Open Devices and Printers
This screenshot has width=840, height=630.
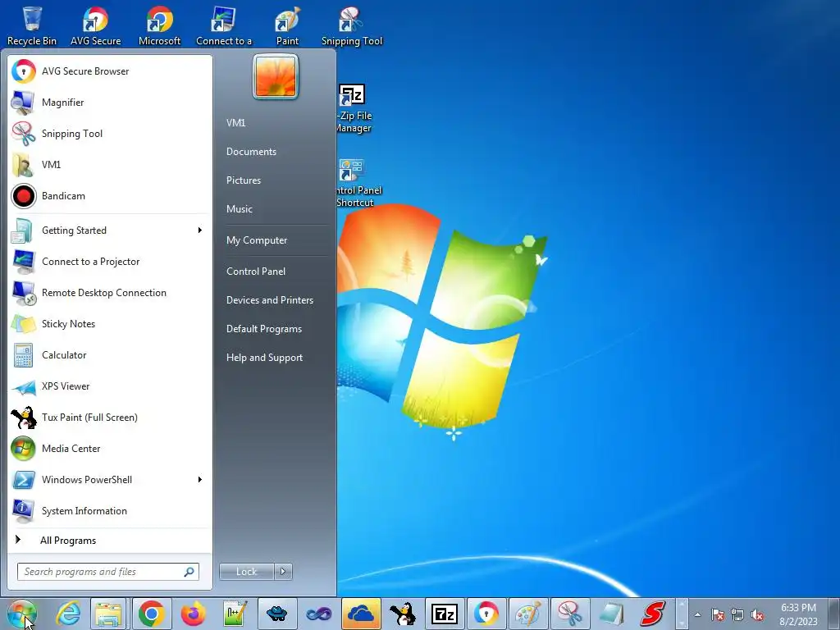(269, 300)
